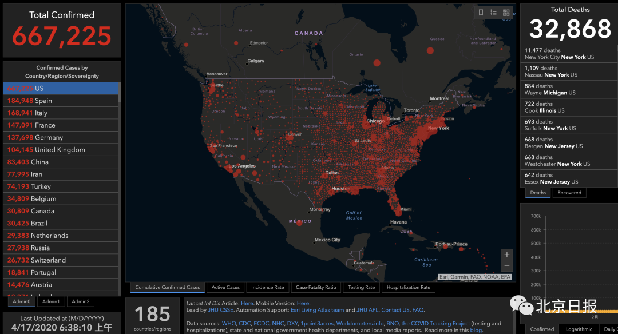
Task: Select the Testing Rate tab
Action: (362, 287)
